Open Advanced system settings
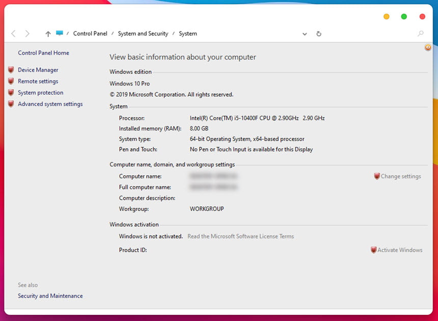The height and width of the screenshot is (321, 438). coord(50,104)
